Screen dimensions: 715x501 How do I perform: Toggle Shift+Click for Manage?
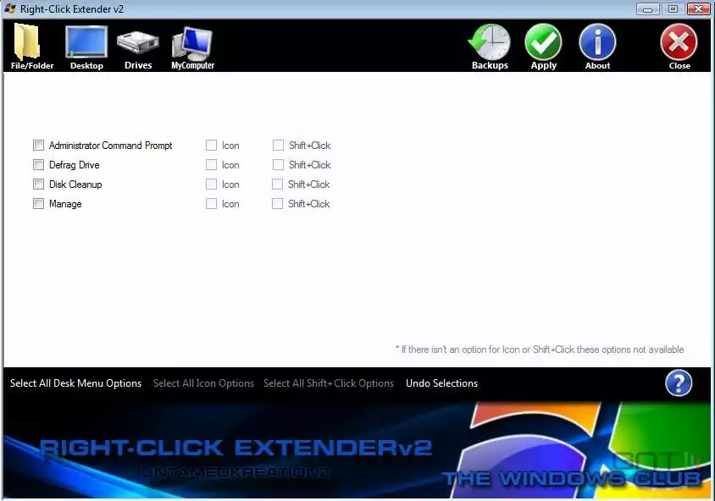tap(277, 204)
